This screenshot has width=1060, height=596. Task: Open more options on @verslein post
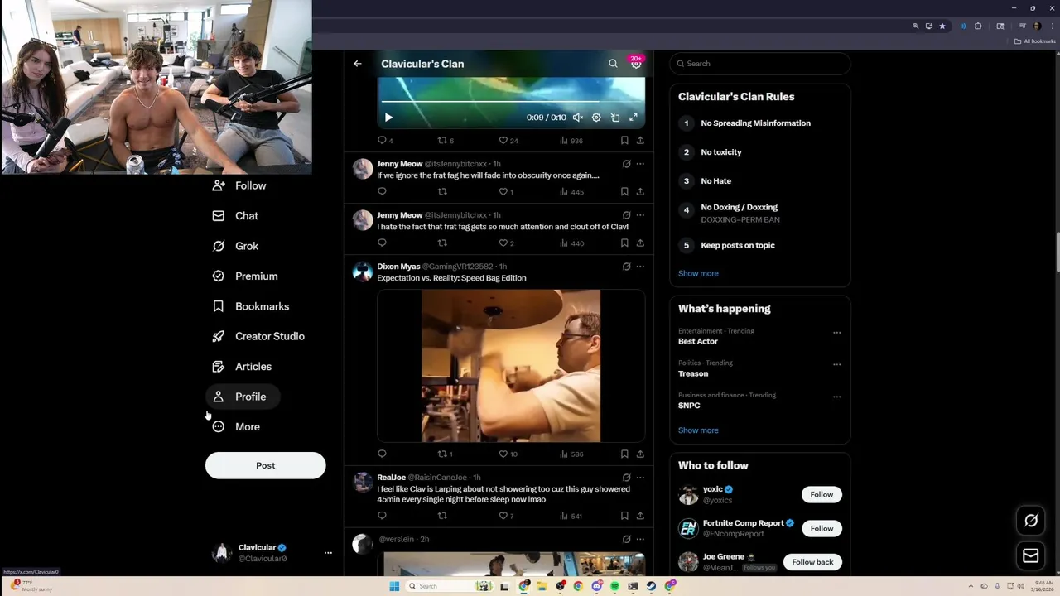tap(640, 539)
